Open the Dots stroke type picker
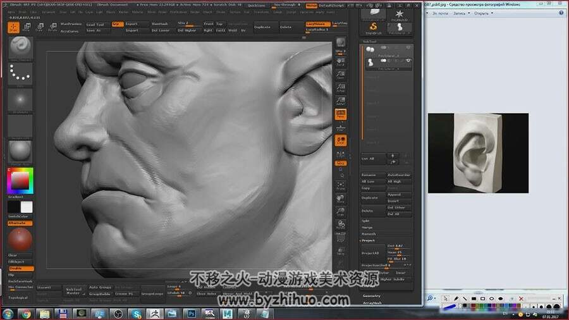This screenshot has width=569, height=320. [20, 74]
